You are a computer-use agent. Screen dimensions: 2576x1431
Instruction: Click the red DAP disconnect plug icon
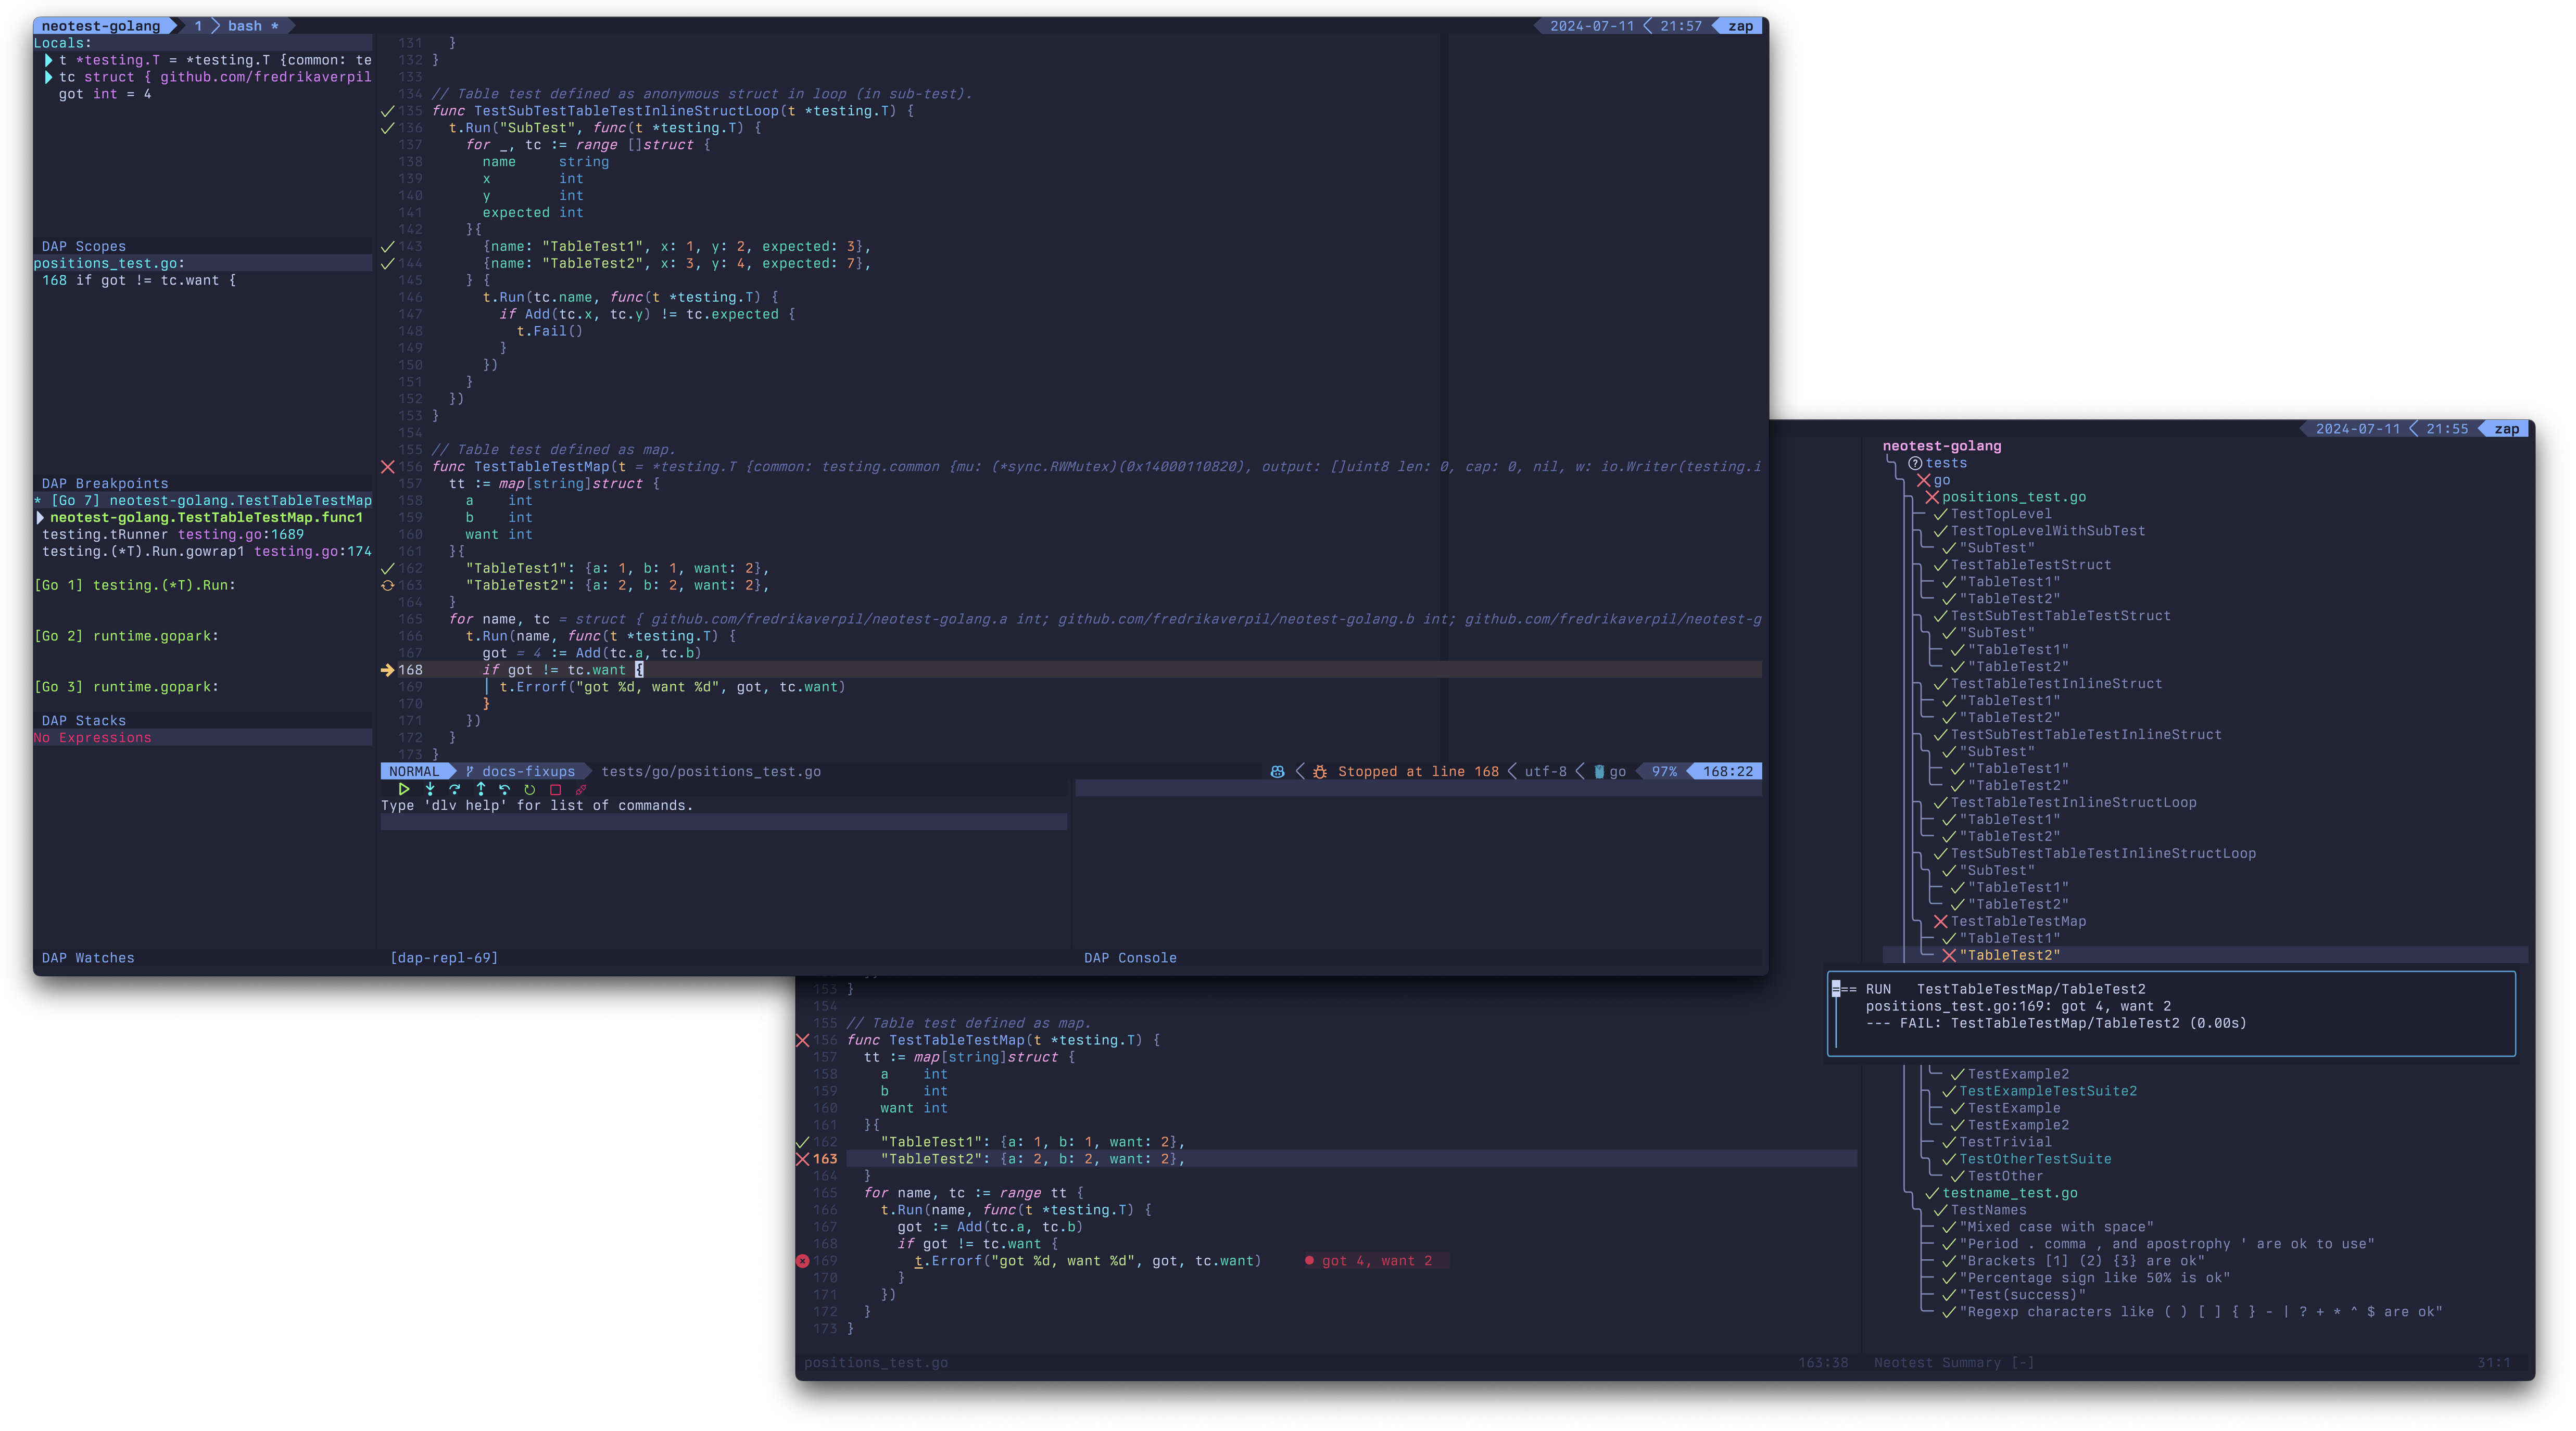[581, 788]
